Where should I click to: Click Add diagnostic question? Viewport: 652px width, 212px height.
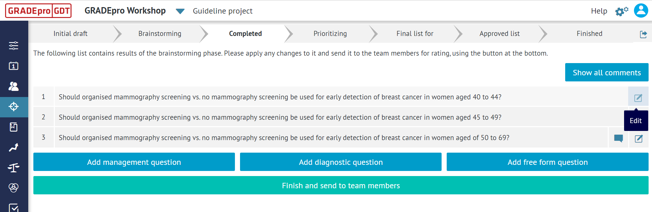(340, 162)
